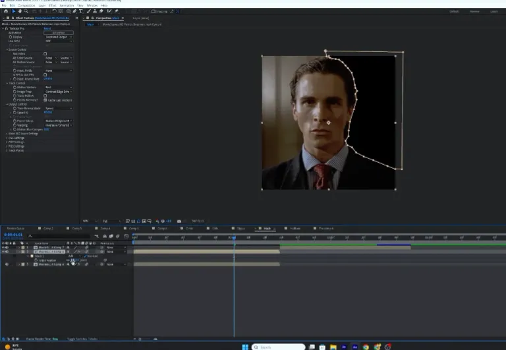Click the motion blur enable icon in timeline
This screenshot has width=506, height=350.
(117, 237)
